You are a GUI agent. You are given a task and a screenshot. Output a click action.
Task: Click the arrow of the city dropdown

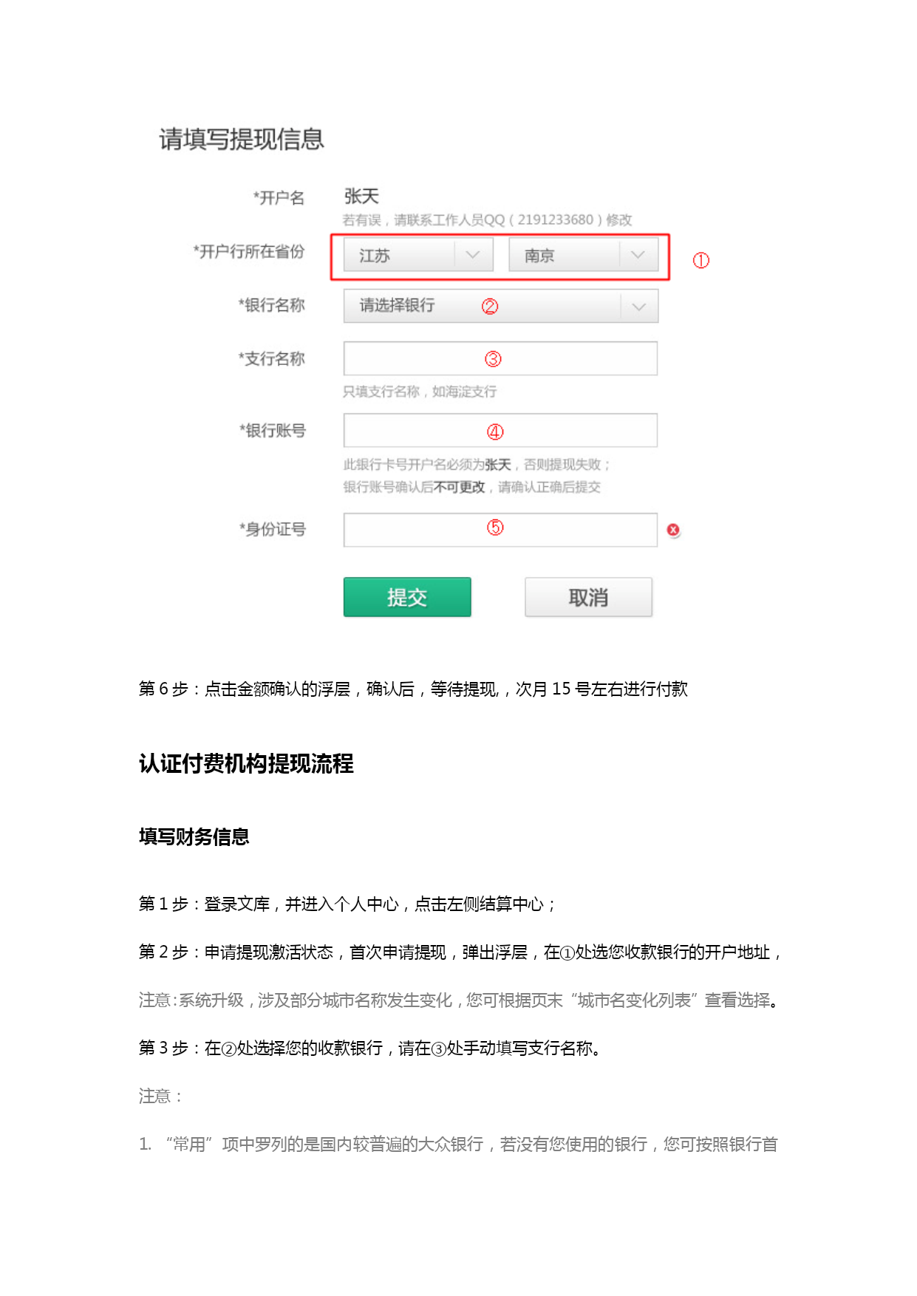coord(638,255)
